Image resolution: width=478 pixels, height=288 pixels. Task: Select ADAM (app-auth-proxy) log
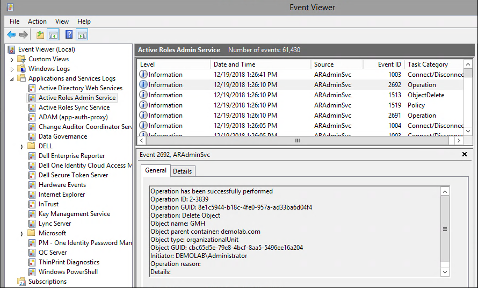coord(73,117)
